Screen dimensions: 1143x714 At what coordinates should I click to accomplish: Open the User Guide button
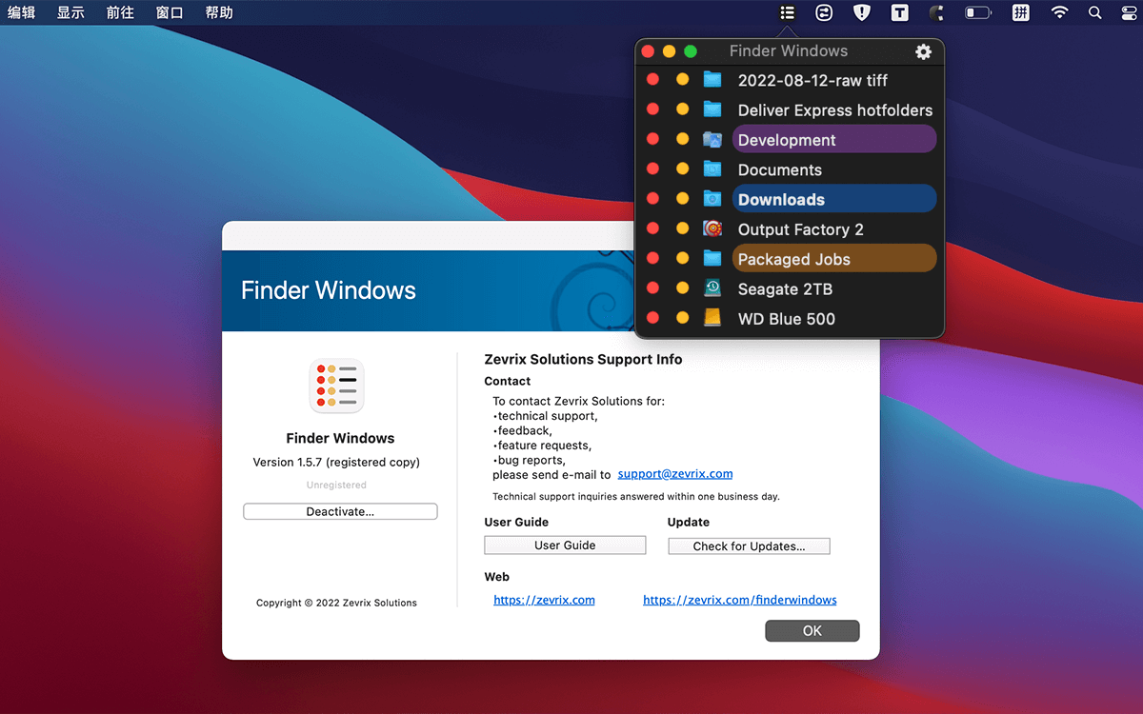[565, 545]
